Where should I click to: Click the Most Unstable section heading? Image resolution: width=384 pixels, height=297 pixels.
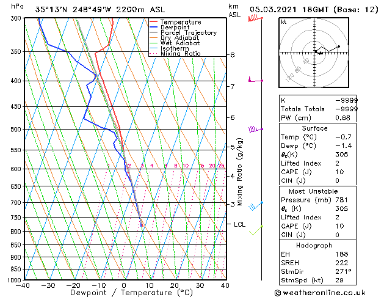[x=313, y=191]
